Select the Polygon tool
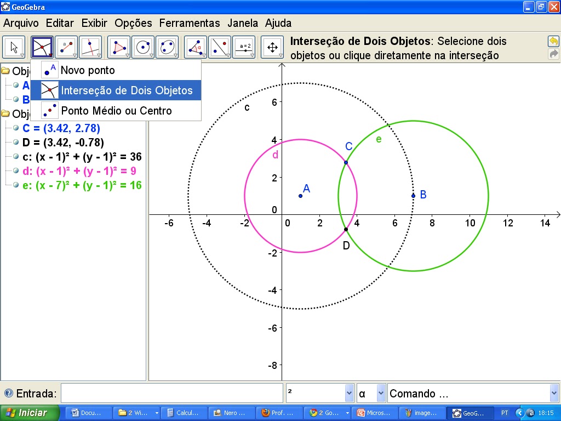Screen dimensions: 561x421 [x=118, y=47]
